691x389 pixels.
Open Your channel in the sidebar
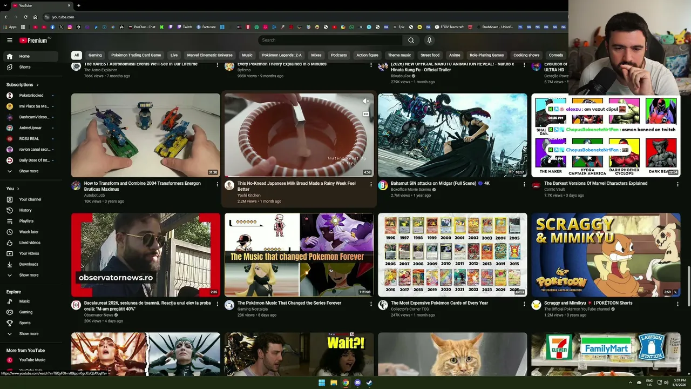[x=31, y=199]
